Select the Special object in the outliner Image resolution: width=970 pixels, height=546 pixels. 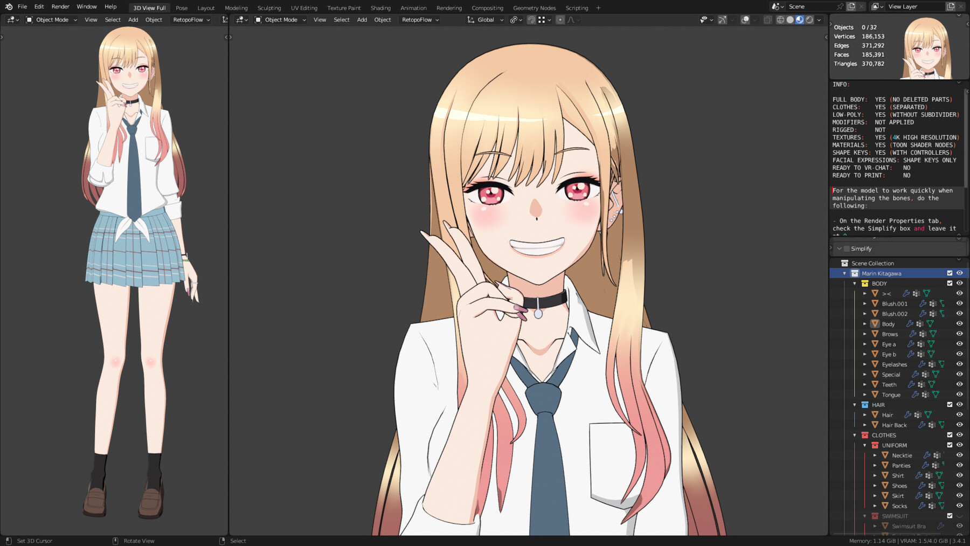(891, 375)
